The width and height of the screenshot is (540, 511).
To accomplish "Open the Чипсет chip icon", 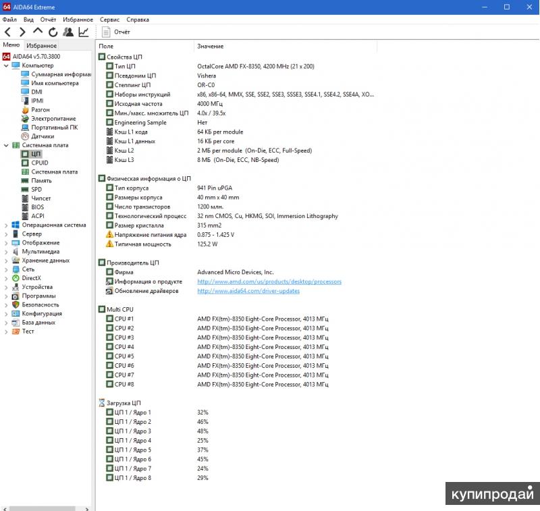I will pyautogui.click(x=25, y=198).
